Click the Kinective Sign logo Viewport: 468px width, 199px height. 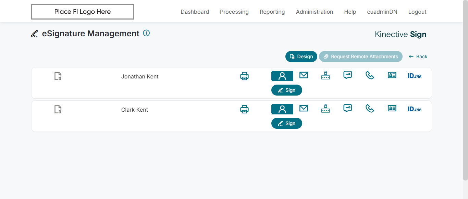tap(401, 34)
